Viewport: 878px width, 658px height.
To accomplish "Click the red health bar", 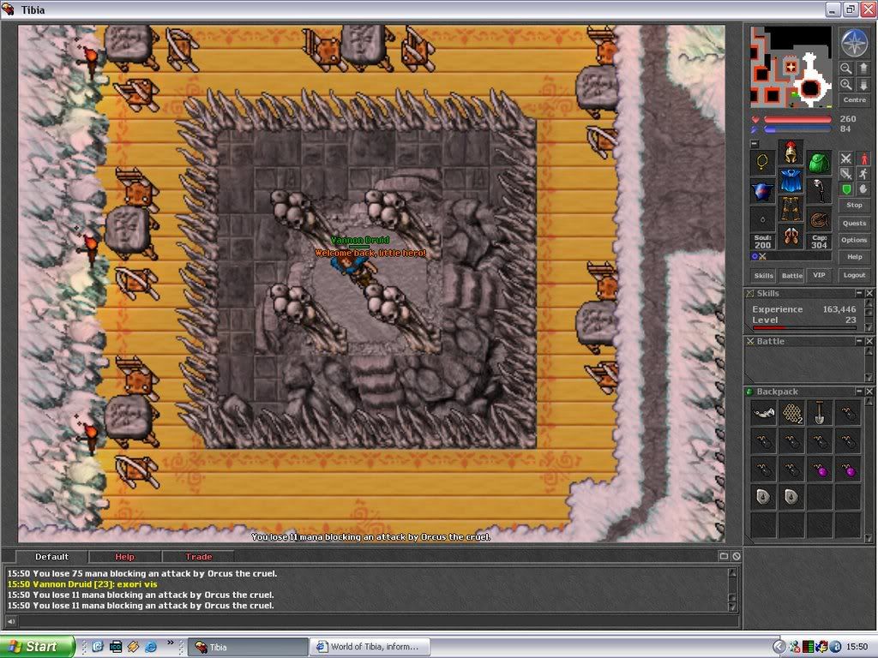I will (798, 119).
